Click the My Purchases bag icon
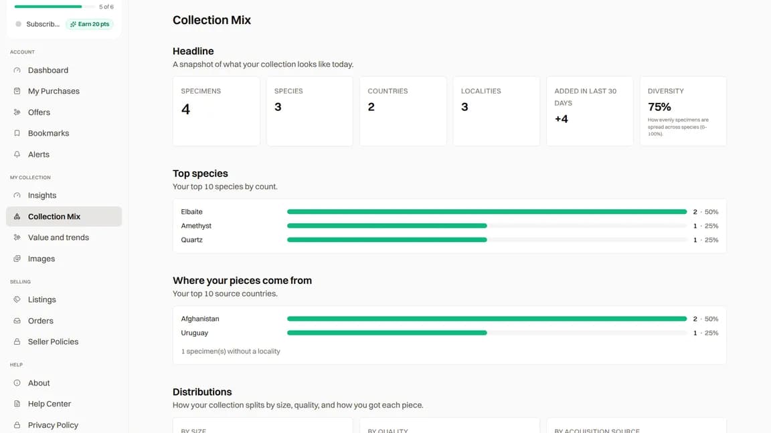The height and width of the screenshot is (433, 771). point(17,91)
